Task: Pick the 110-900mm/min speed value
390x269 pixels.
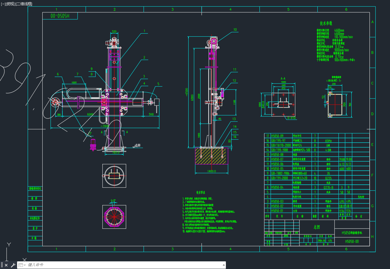Action: pyautogui.click(x=344, y=37)
